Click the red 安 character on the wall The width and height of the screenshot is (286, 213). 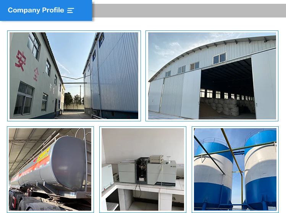[x=21, y=61]
